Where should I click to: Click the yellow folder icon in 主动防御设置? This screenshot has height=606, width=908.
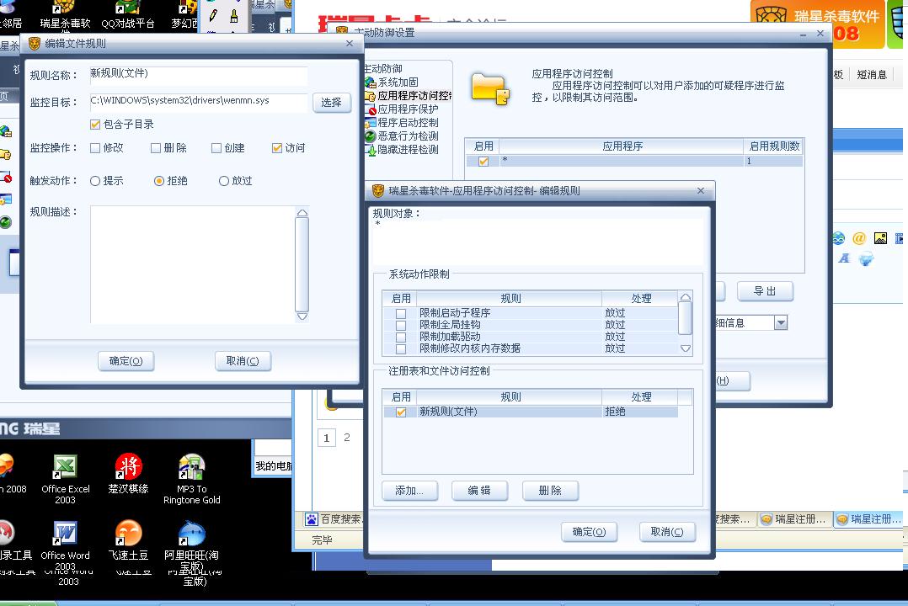[x=490, y=89]
